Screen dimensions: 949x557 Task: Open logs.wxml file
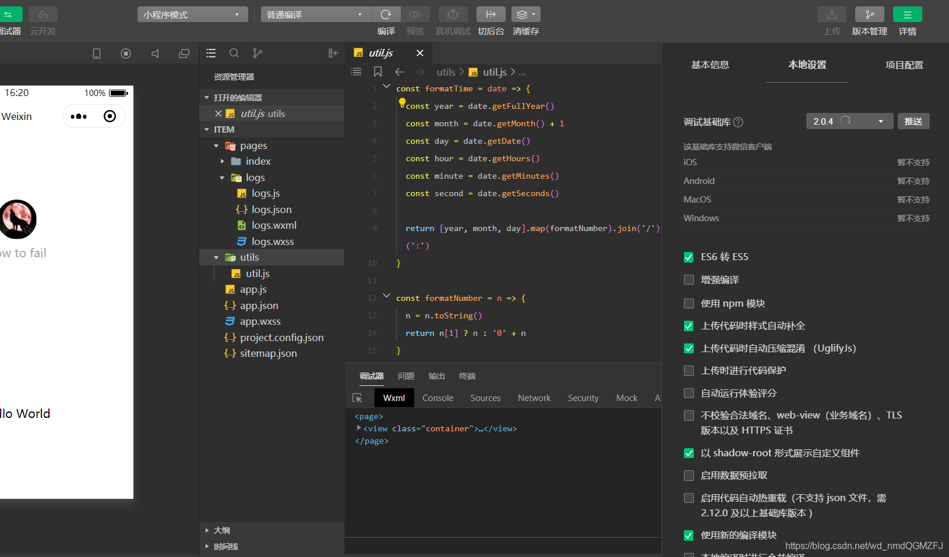point(274,225)
